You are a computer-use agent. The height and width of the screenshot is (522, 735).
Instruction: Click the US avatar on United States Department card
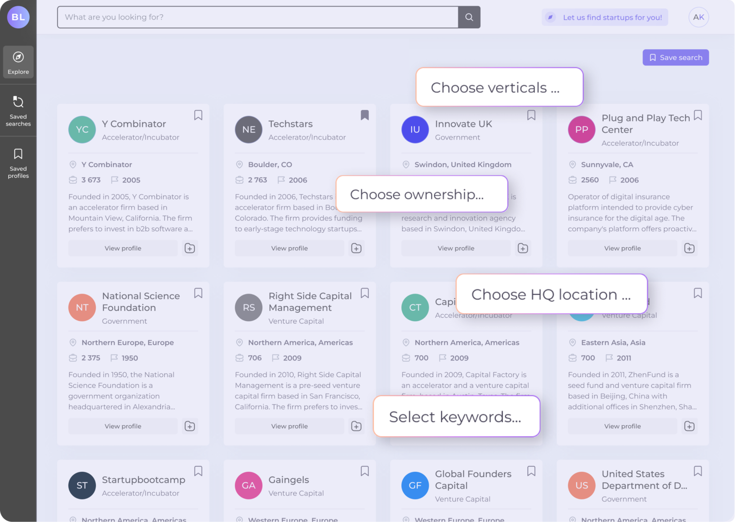click(x=582, y=485)
